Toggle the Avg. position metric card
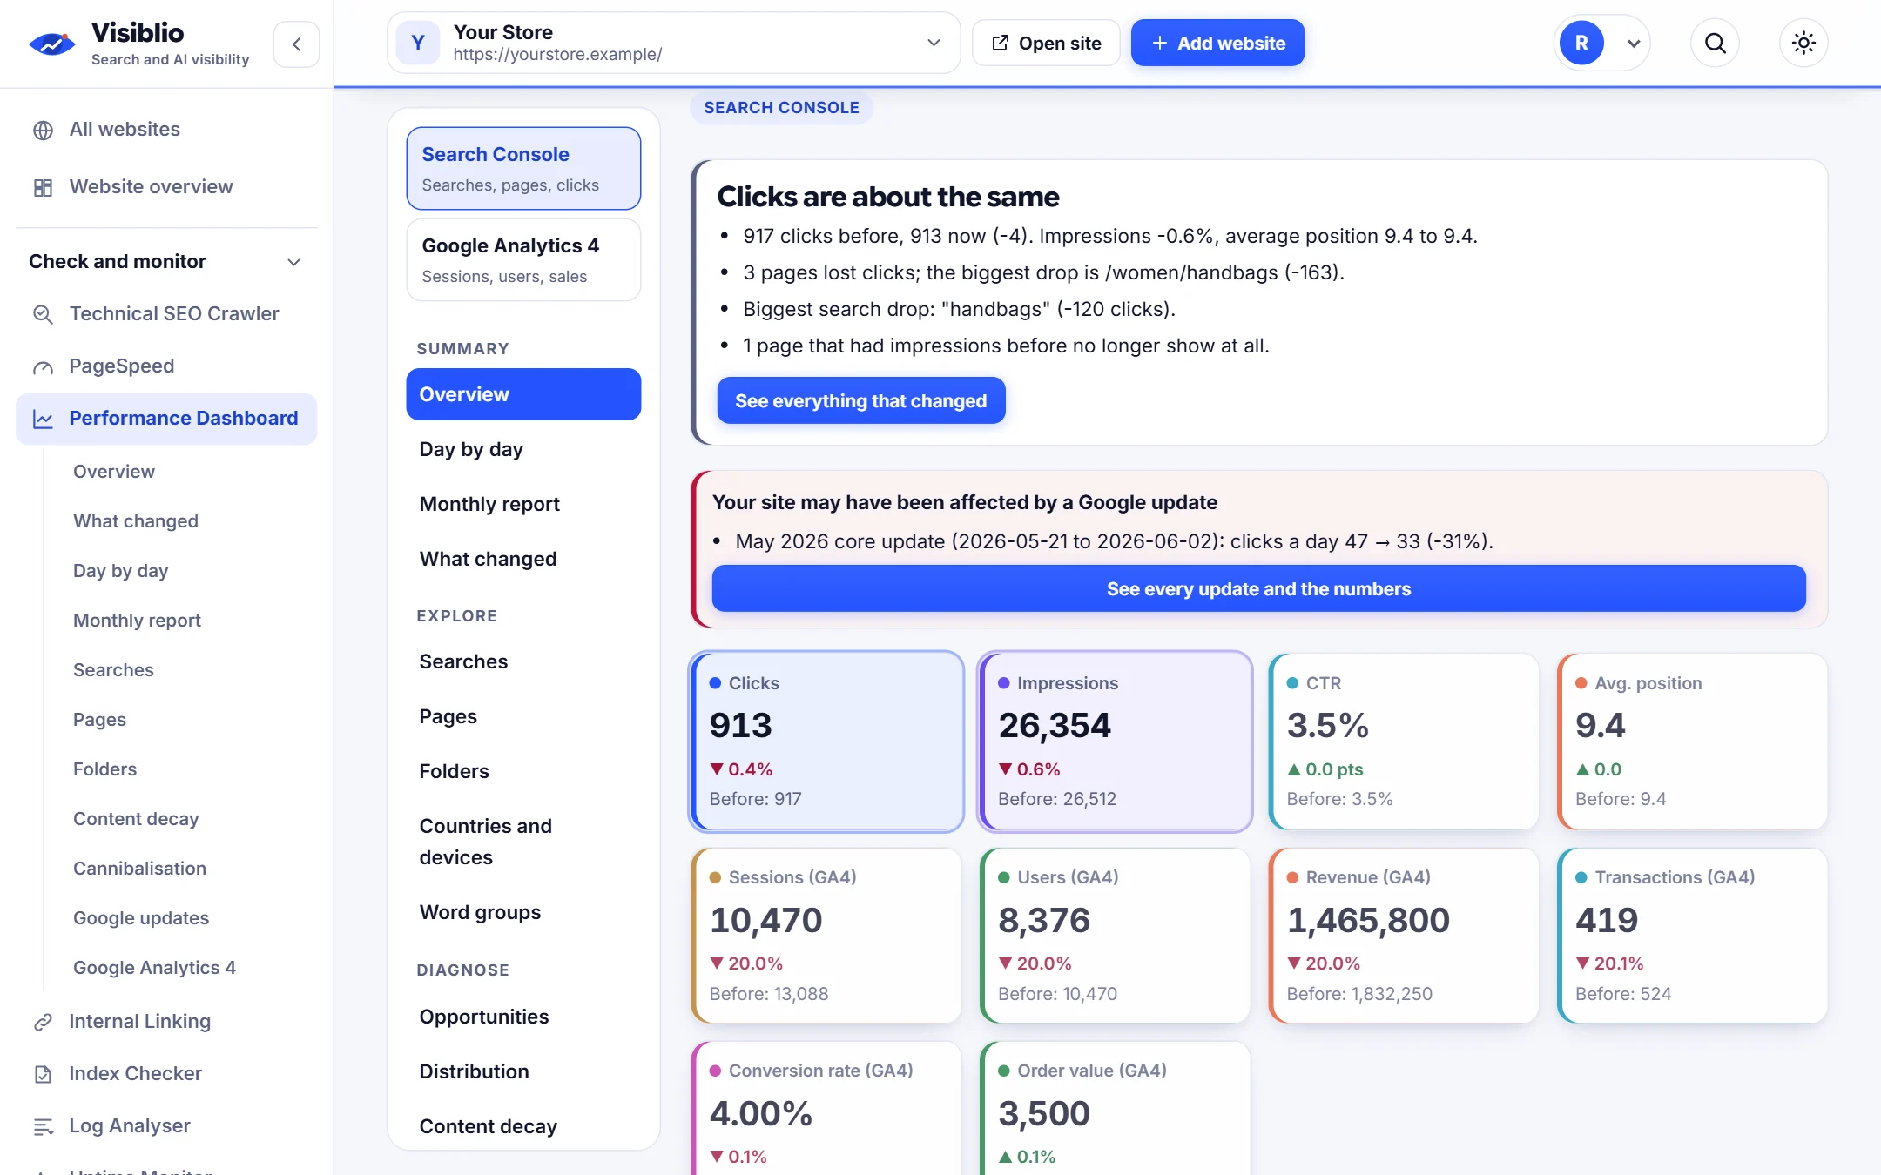This screenshot has width=1881, height=1175. 1692,741
